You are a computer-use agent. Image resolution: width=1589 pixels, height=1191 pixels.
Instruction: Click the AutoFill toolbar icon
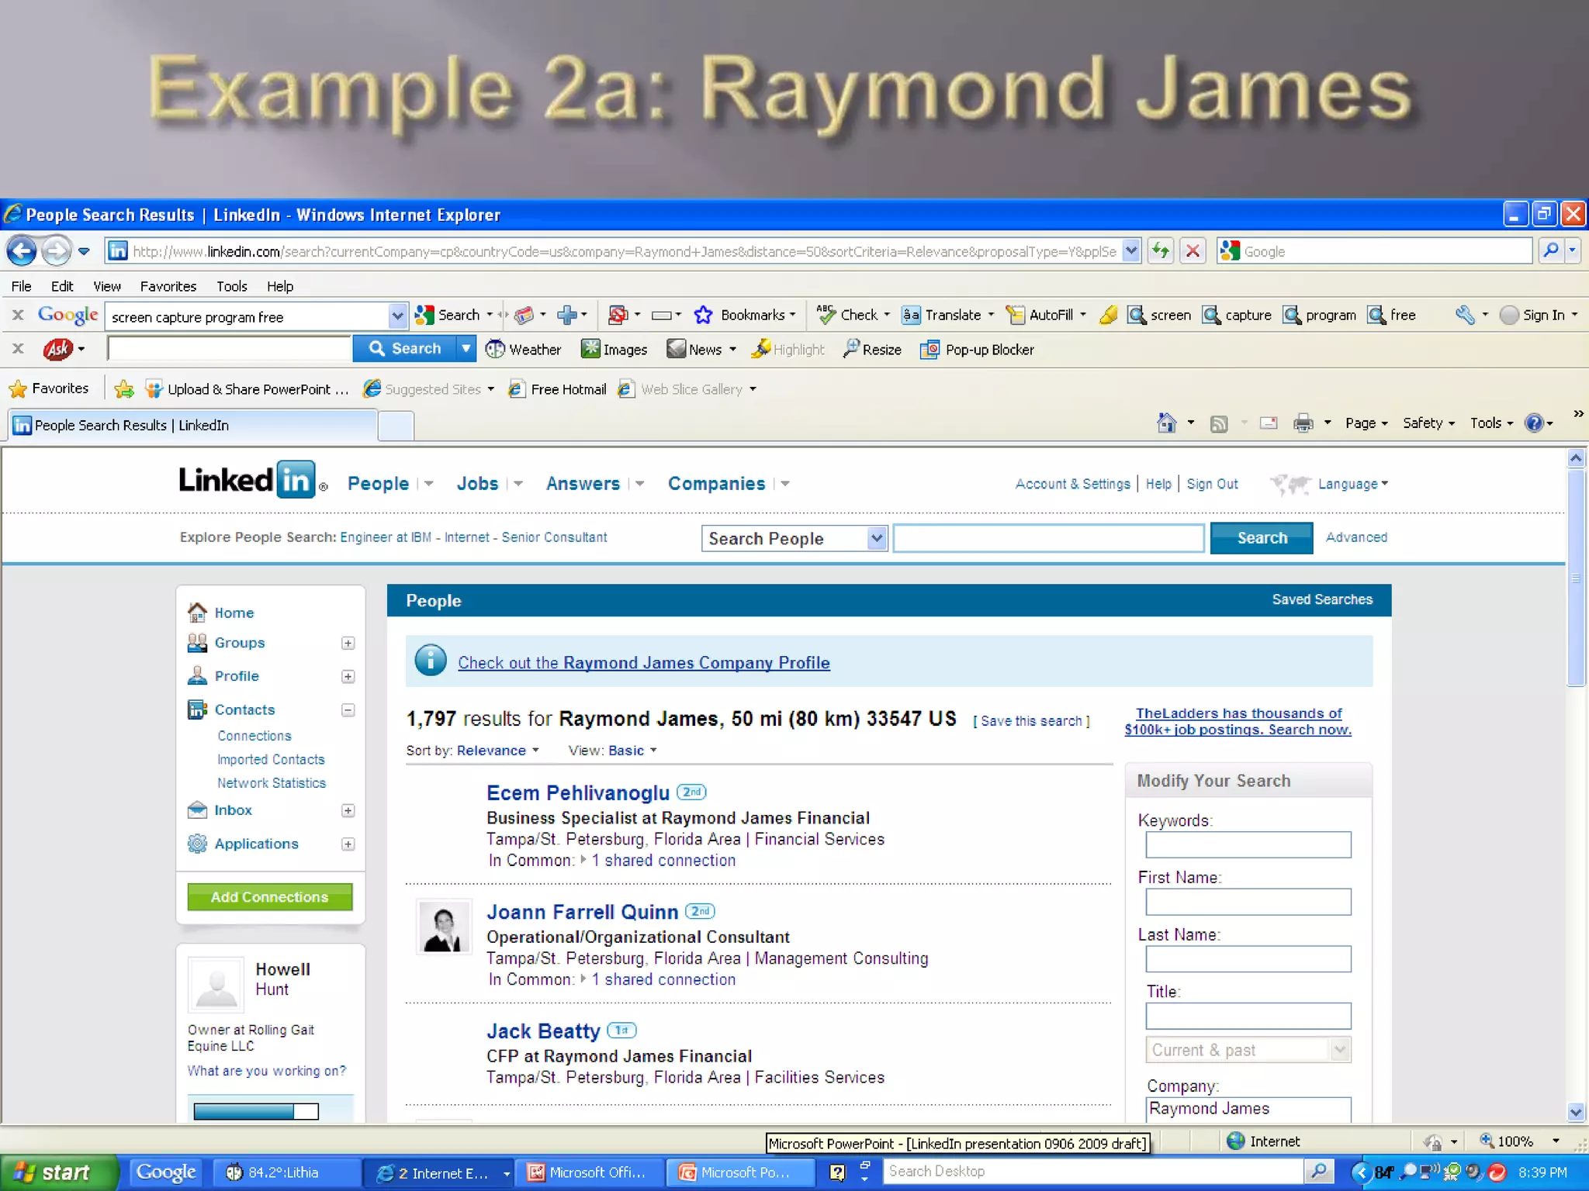(1015, 314)
